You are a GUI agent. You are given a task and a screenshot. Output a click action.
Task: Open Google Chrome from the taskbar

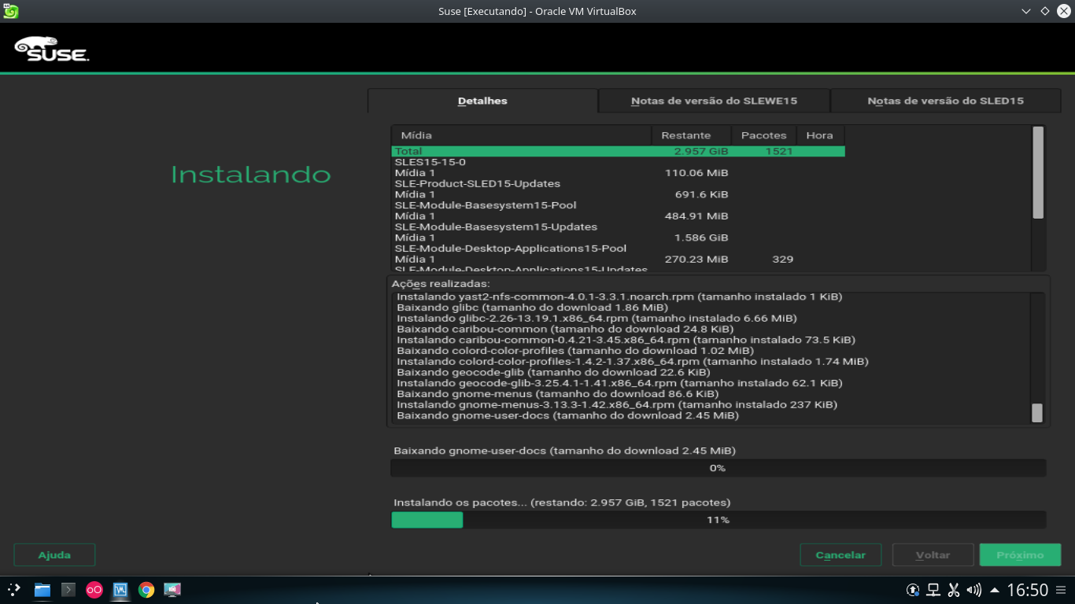click(x=146, y=590)
